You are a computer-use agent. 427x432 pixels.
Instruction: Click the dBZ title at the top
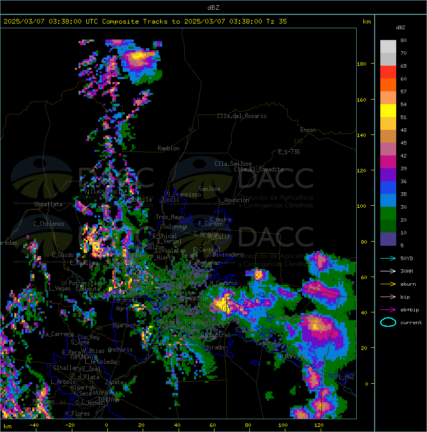(213, 7)
